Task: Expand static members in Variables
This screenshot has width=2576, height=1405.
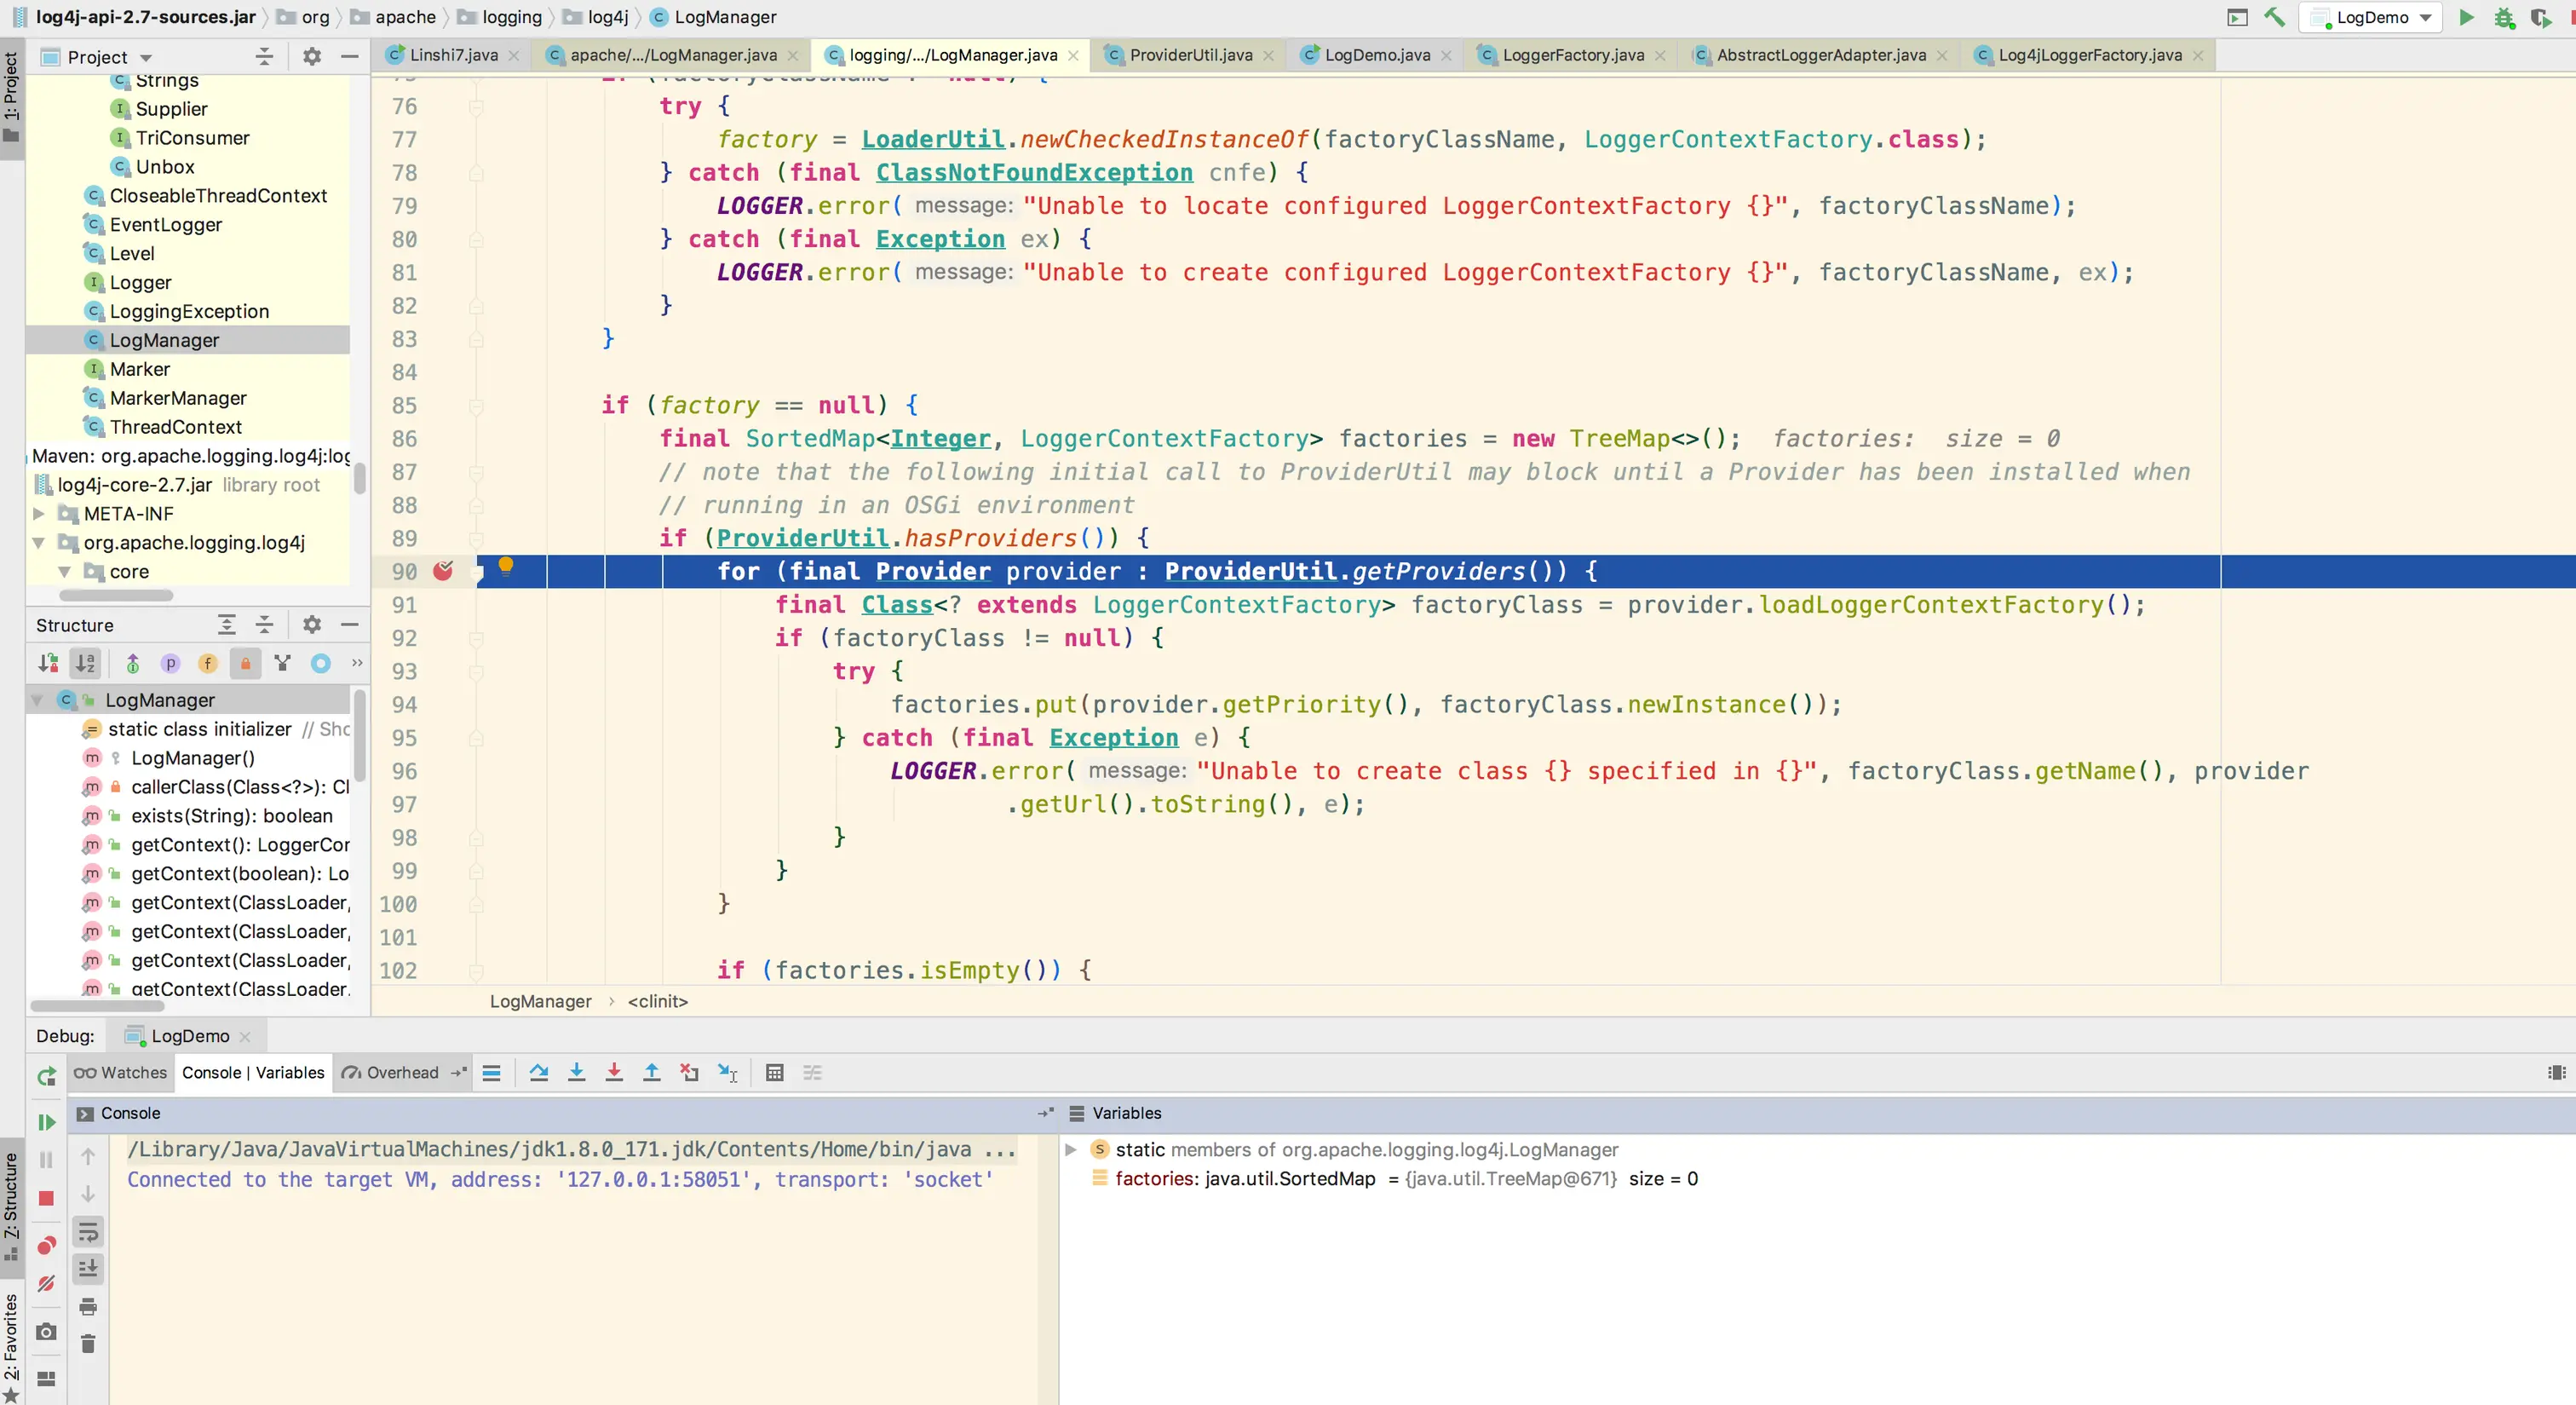Action: click(x=1070, y=1150)
